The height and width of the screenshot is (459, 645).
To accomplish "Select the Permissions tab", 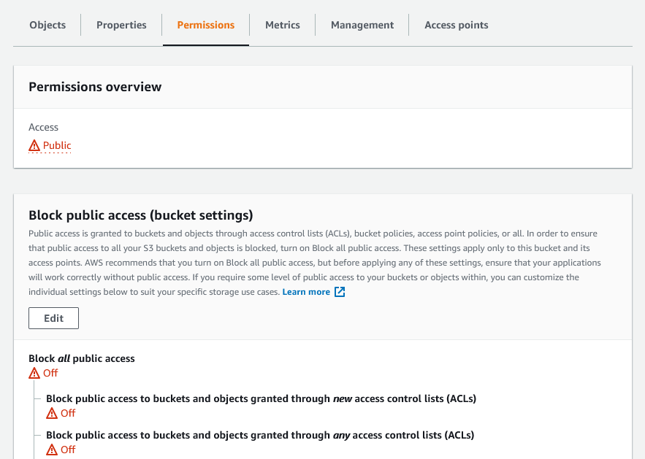I will tap(206, 25).
